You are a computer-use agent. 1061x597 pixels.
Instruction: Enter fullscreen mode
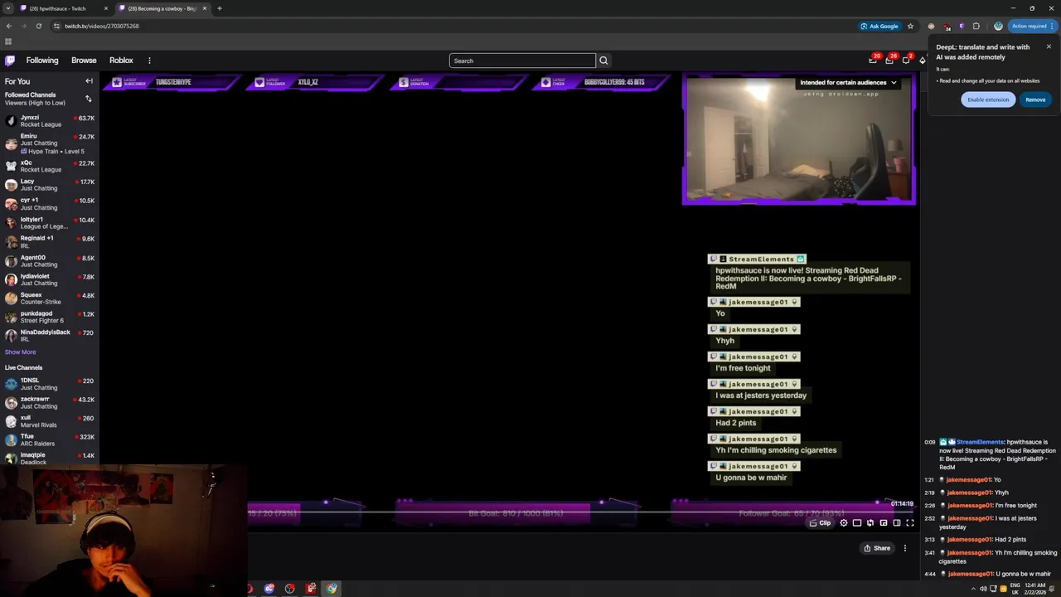coord(910,523)
